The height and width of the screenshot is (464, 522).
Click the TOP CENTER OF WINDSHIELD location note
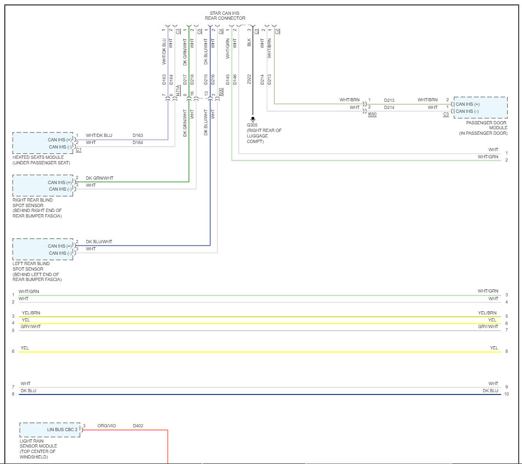(x=38, y=454)
